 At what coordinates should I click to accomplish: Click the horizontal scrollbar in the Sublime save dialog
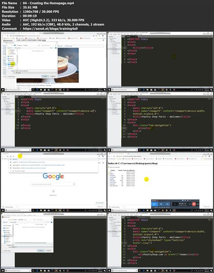coord(31,243)
